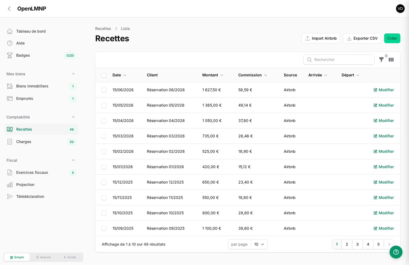Open the table filter funnel icon

tap(381, 60)
